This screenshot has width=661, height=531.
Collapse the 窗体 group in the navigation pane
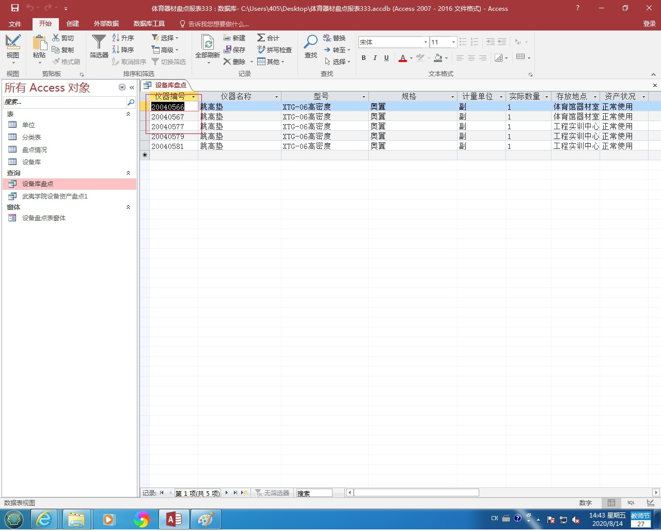pos(128,207)
